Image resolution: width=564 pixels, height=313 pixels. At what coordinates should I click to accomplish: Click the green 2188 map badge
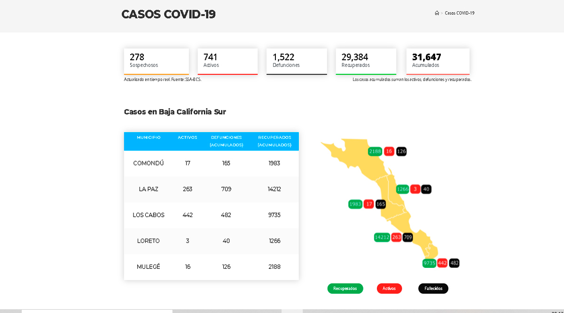pyautogui.click(x=375, y=151)
